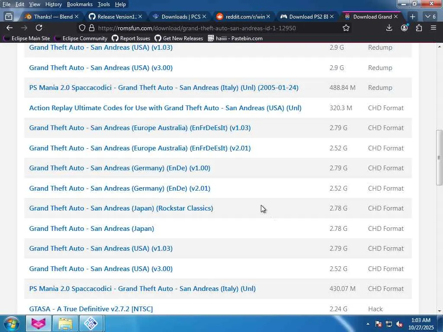Open San Andreas (USA) (v3.00) CHD link
Screen dimensions: 443x332
pos(101,269)
